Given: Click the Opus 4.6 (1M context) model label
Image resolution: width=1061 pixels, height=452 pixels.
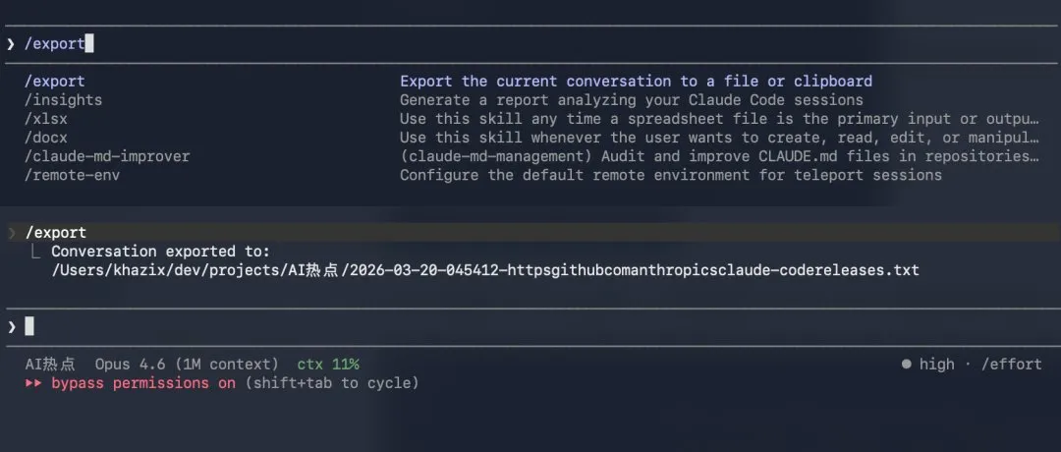Looking at the screenshot, I should click(x=187, y=365).
